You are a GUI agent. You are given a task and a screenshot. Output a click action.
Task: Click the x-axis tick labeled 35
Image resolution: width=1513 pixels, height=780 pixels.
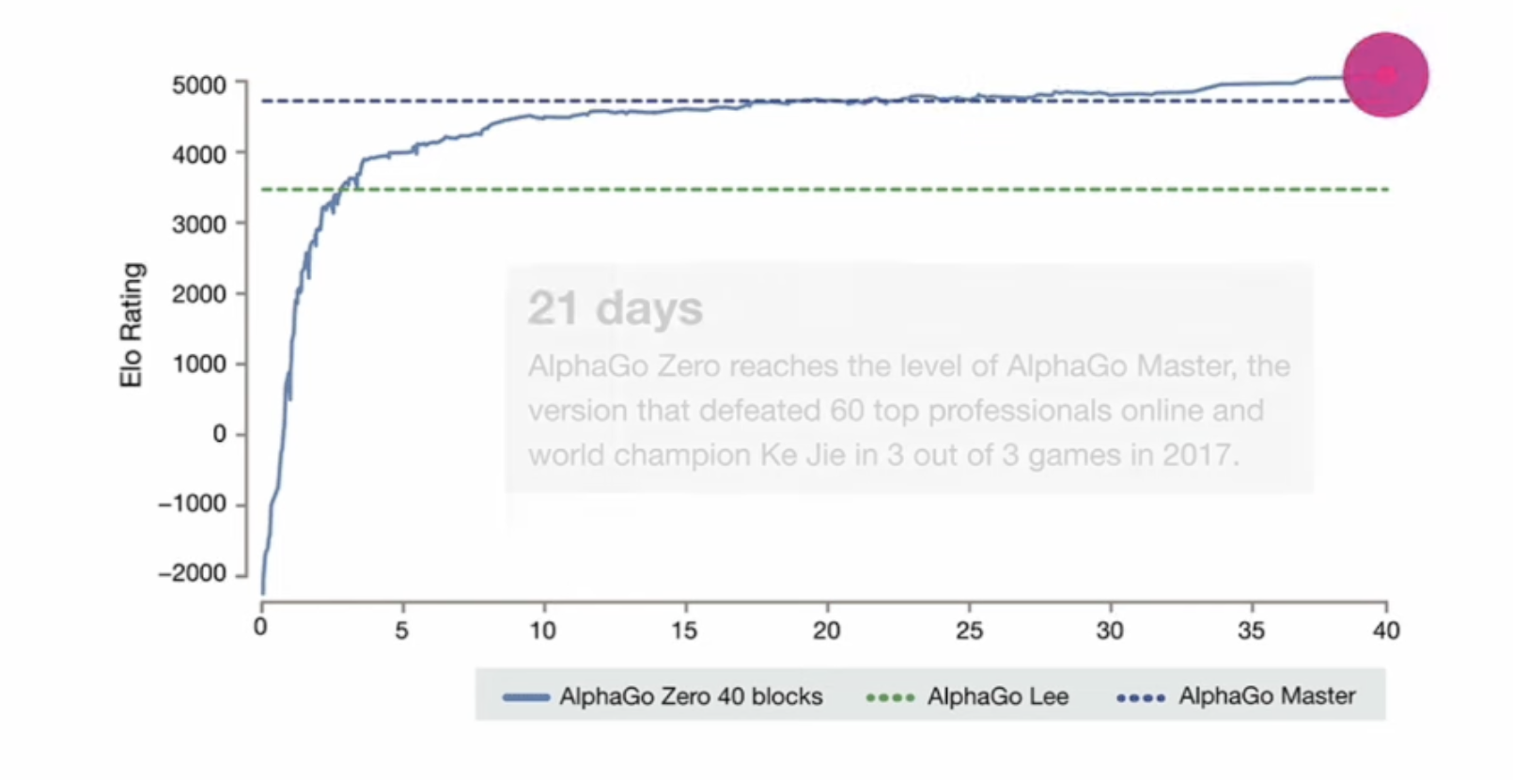pos(1251,630)
